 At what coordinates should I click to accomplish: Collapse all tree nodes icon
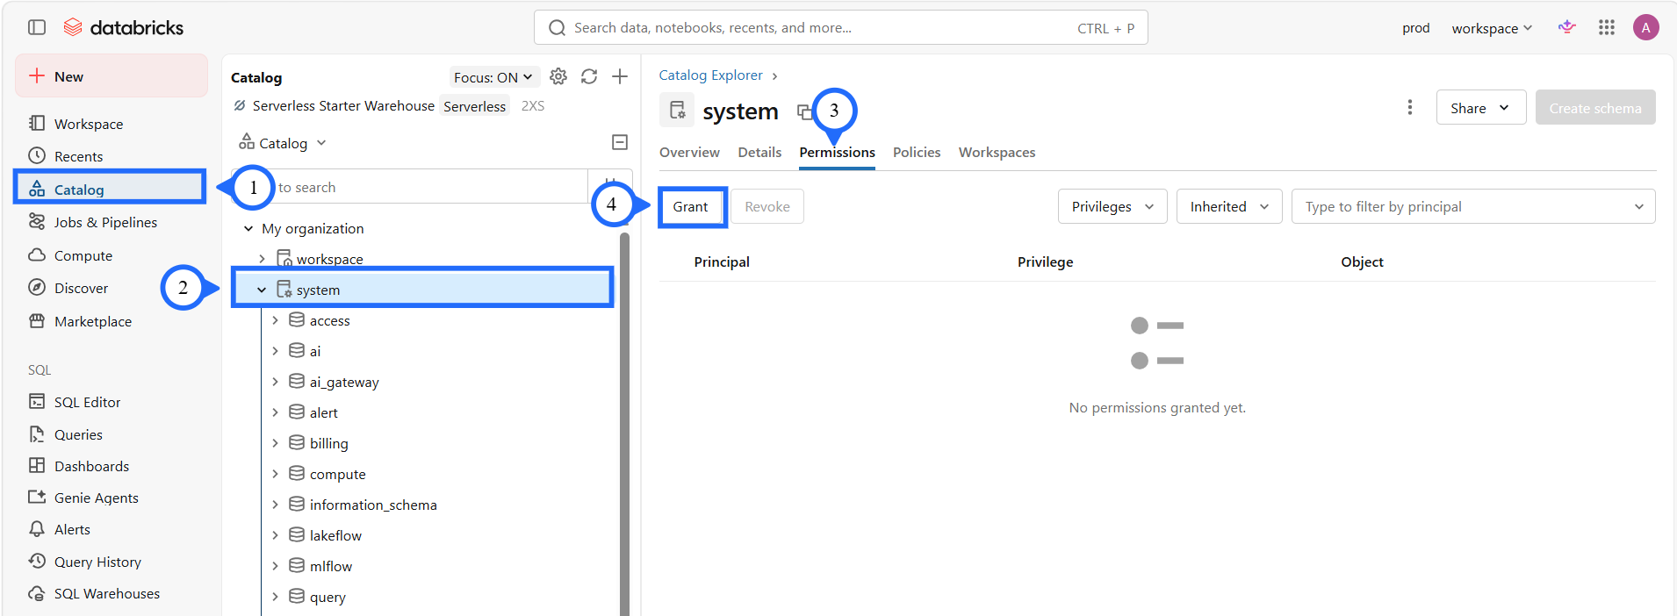(620, 142)
